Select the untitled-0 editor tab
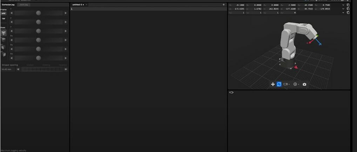Viewport: 357px width, 152px height. tap(78, 5)
